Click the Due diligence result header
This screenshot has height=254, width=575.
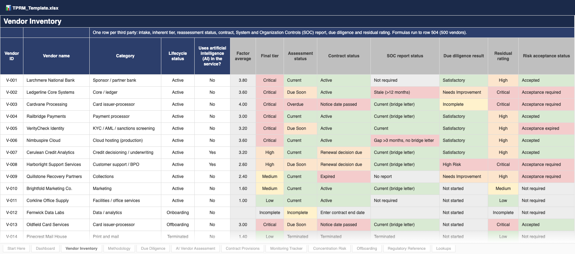click(x=464, y=56)
